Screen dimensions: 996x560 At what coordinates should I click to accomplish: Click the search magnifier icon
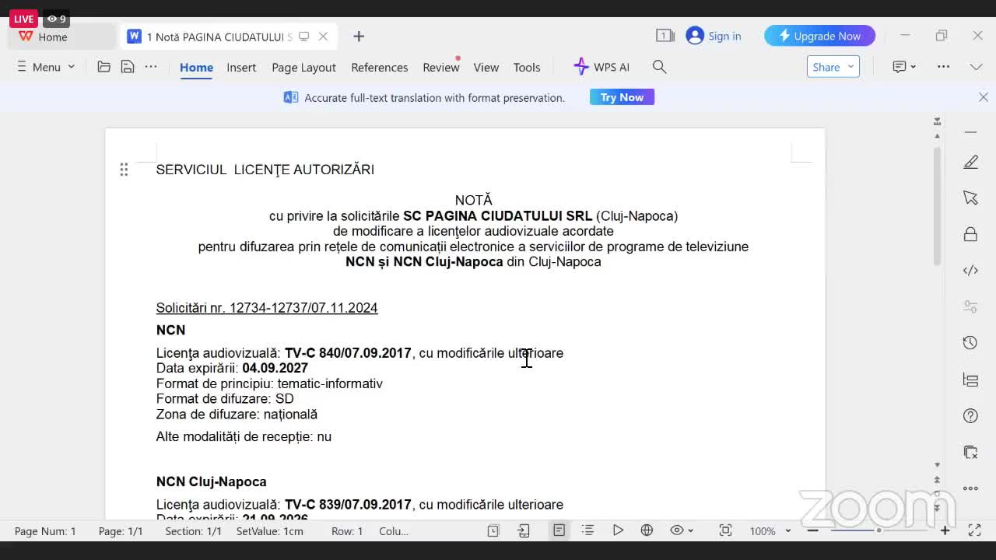coord(659,67)
